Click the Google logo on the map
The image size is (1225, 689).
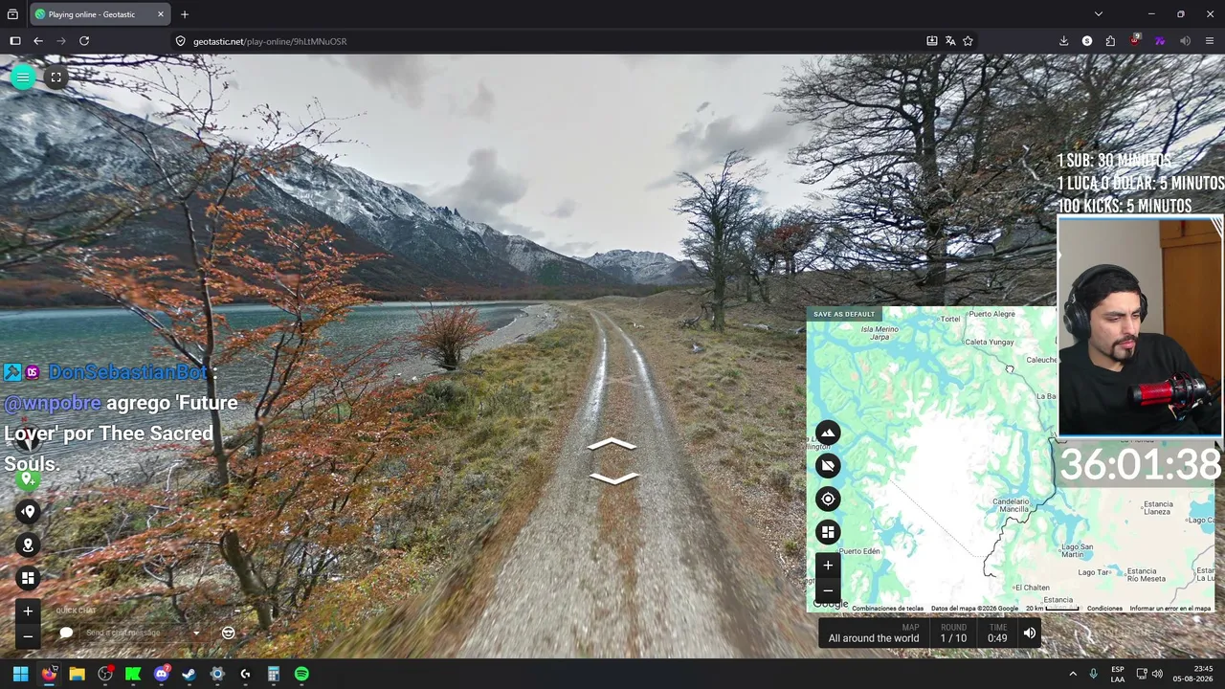(x=831, y=604)
